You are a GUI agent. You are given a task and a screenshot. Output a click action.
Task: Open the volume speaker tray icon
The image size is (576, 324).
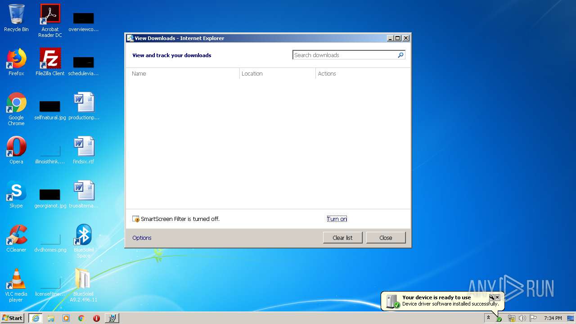pyautogui.click(x=522, y=318)
